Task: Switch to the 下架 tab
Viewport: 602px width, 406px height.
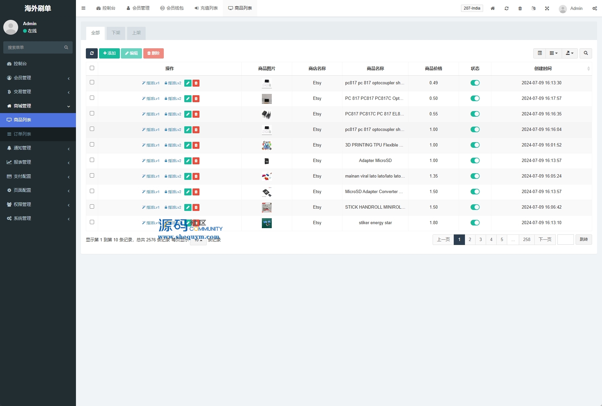Action: pos(116,33)
